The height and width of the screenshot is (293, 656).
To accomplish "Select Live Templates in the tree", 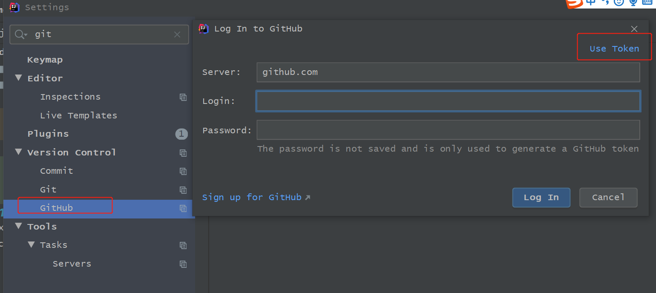I will coord(78,115).
